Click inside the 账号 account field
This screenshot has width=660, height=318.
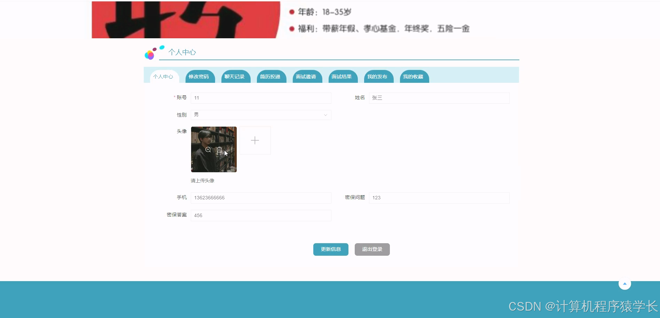coord(260,98)
